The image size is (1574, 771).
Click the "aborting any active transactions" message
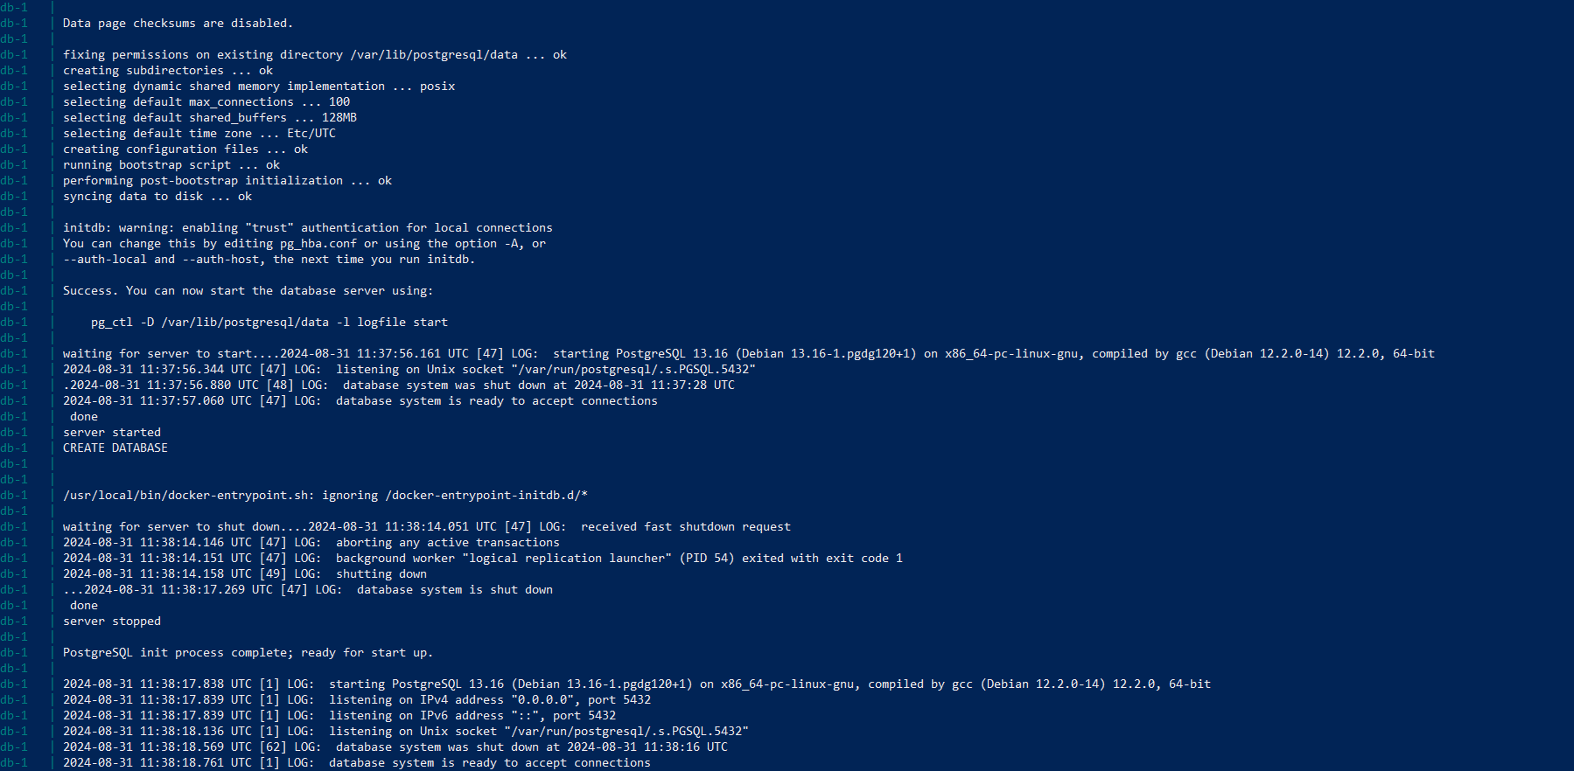point(447,543)
